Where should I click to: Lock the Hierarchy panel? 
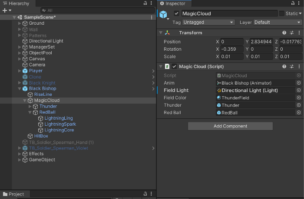click(x=145, y=3)
